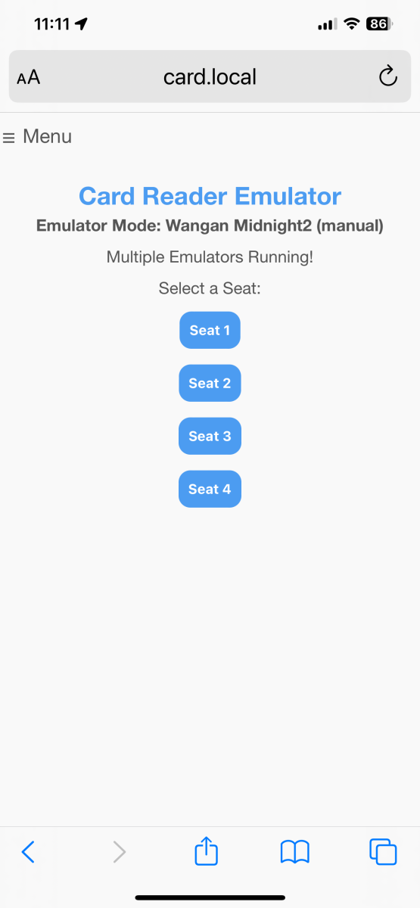Reload the card.local page
Image resolution: width=420 pixels, height=908 pixels.
tap(387, 76)
